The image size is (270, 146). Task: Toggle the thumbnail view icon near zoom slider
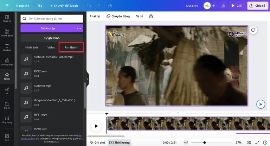186,142
